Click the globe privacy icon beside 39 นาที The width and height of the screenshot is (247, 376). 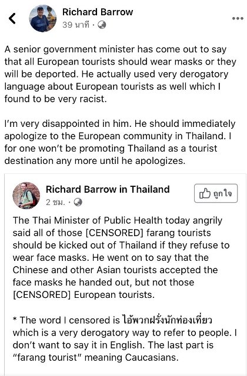pos(102,25)
